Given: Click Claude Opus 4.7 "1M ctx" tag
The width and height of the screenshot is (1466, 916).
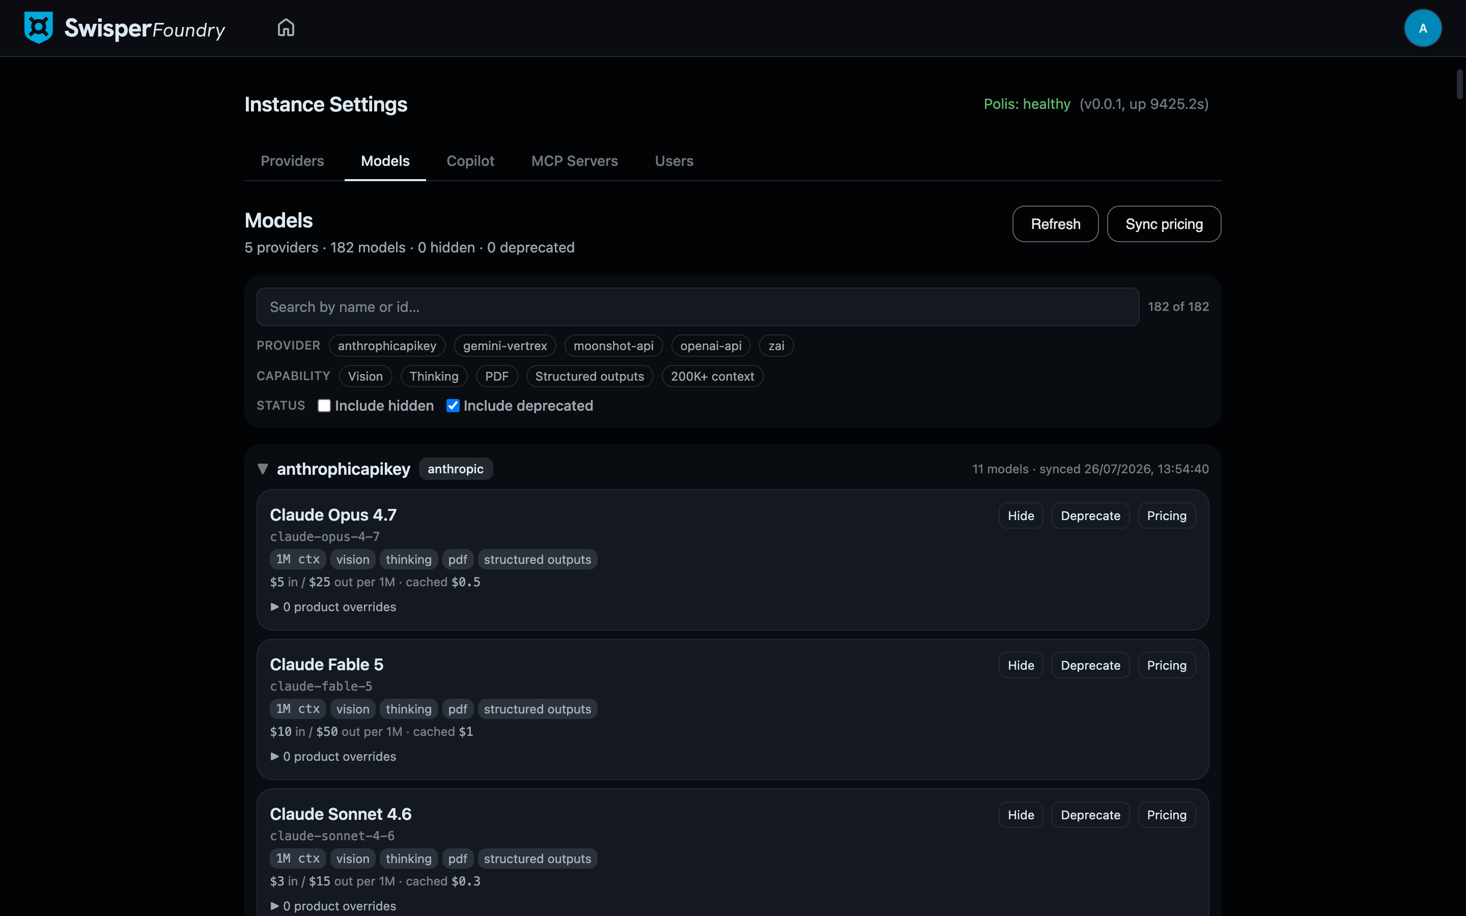Looking at the screenshot, I should click(298, 559).
